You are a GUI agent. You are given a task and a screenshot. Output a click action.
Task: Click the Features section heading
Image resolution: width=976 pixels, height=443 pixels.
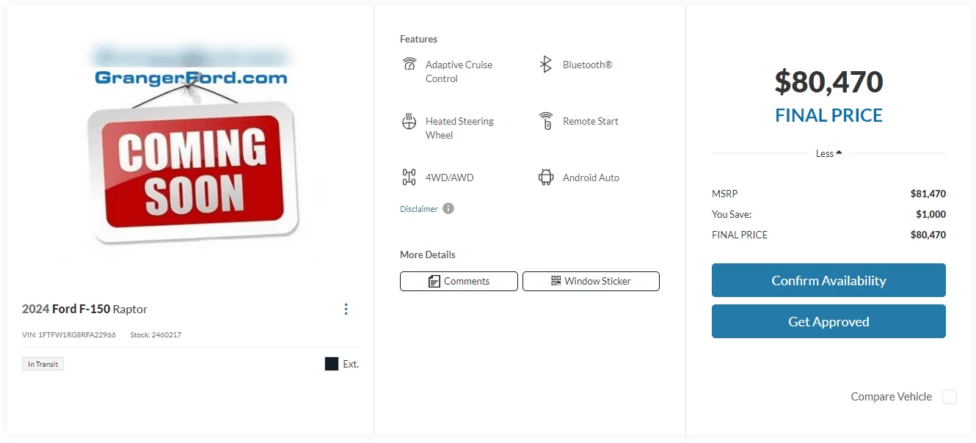tap(418, 40)
